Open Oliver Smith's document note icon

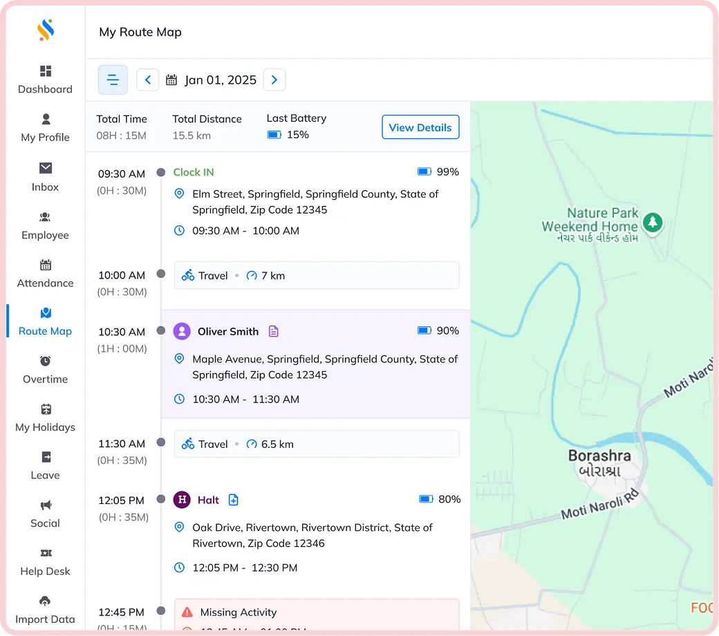pos(273,331)
